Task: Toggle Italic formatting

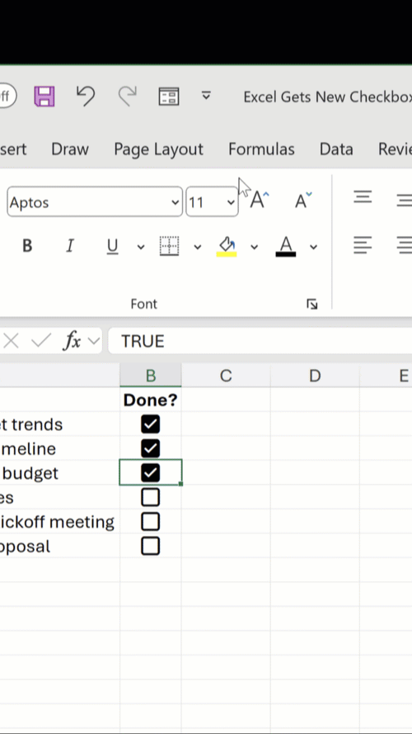Action: 70,246
